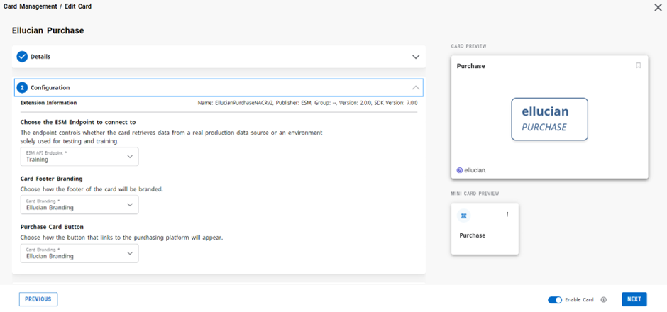Open the Card Footer Branding dropdown
The width and height of the screenshot is (667, 312).
click(79, 205)
